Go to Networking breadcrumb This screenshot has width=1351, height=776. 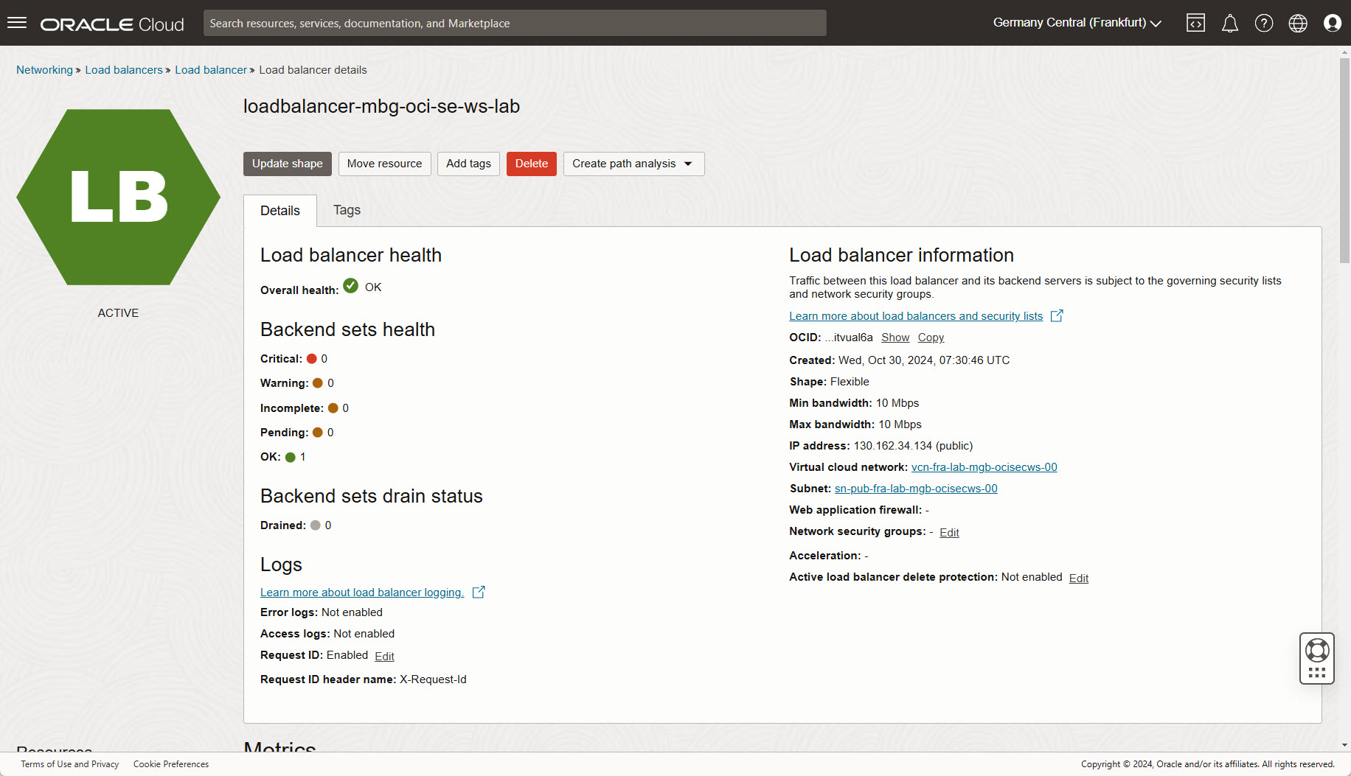(44, 70)
